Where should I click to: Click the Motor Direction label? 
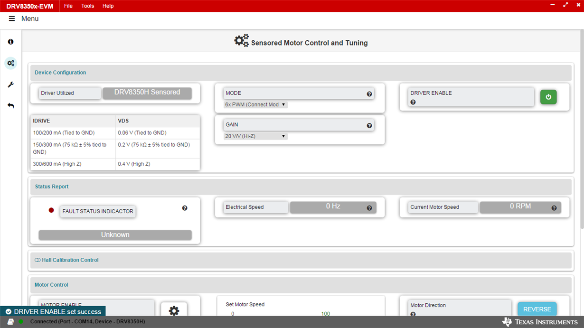428,306
